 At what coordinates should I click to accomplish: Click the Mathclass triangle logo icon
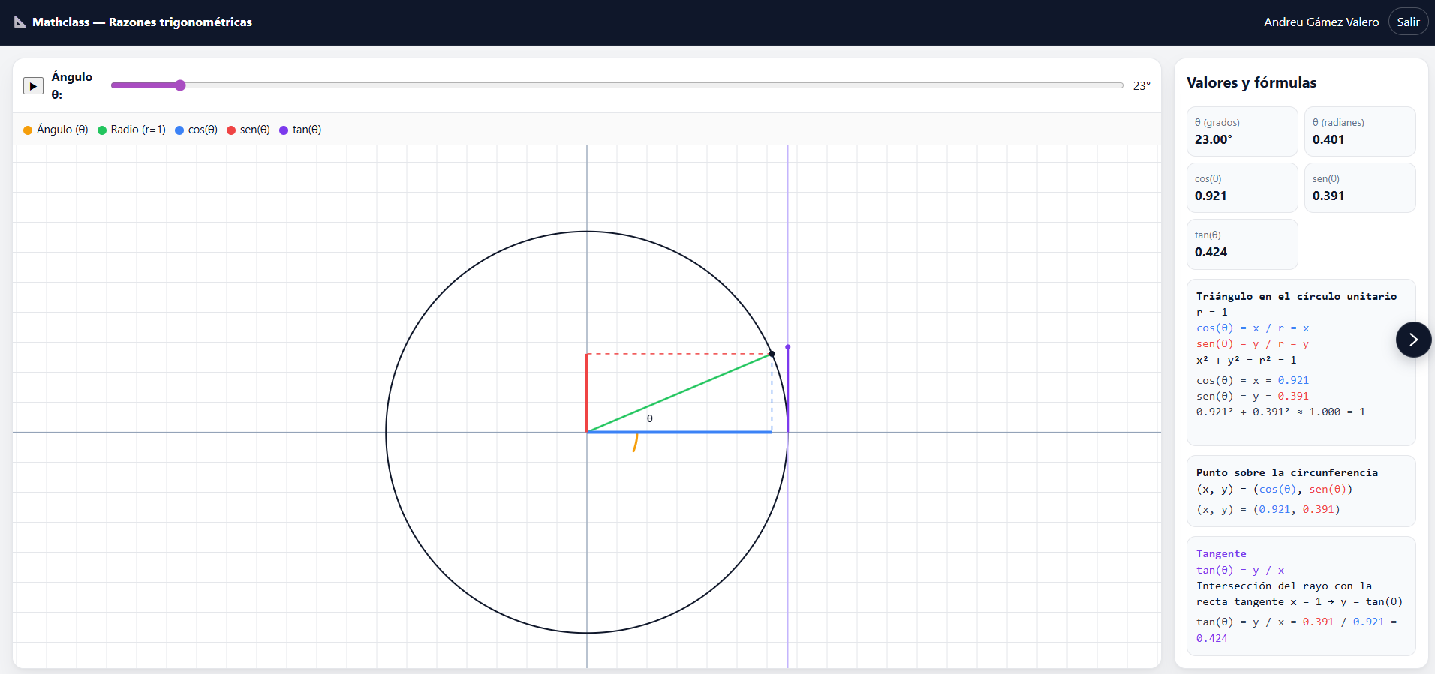(20, 22)
